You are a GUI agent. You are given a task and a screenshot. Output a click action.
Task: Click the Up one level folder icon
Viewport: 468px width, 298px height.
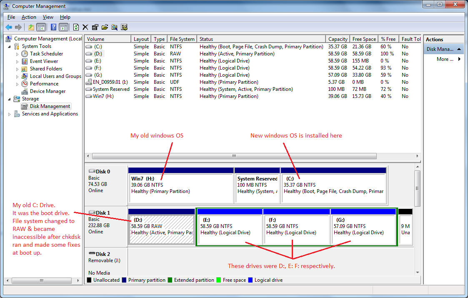[x=31, y=28]
